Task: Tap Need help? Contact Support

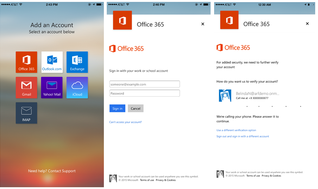Action: [52, 171]
